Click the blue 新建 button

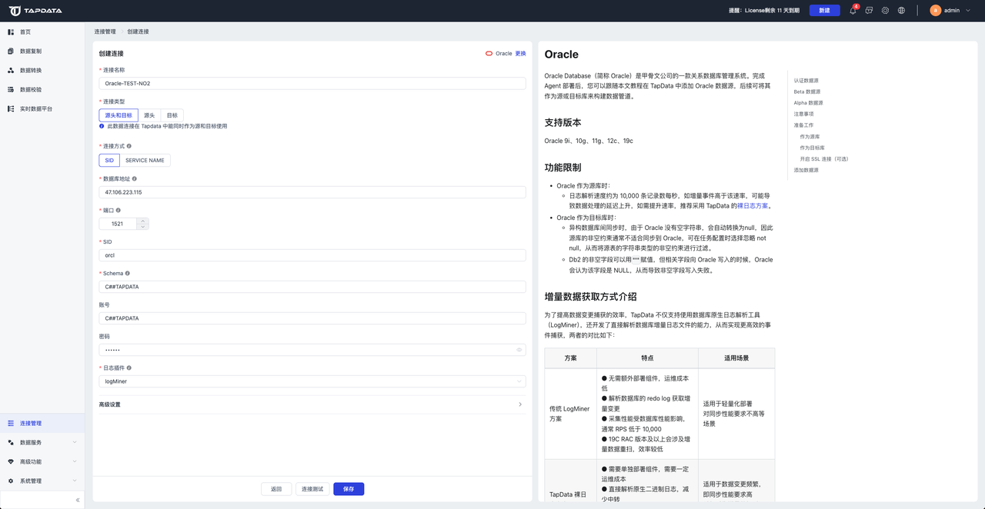(824, 11)
